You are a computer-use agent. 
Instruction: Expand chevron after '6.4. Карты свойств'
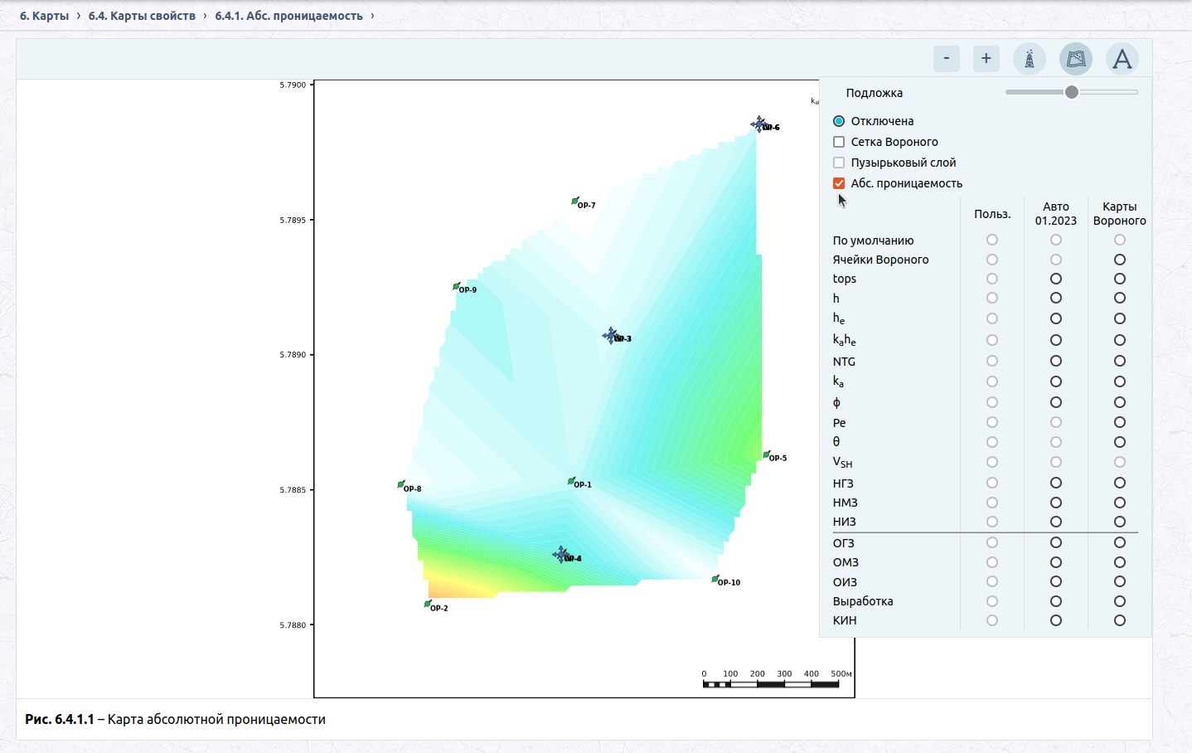click(205, 16)
